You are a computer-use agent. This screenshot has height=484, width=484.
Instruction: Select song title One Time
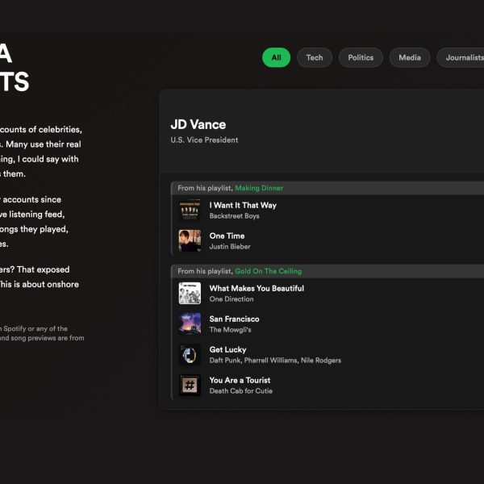pyautogui.click(x=227, y=236)
